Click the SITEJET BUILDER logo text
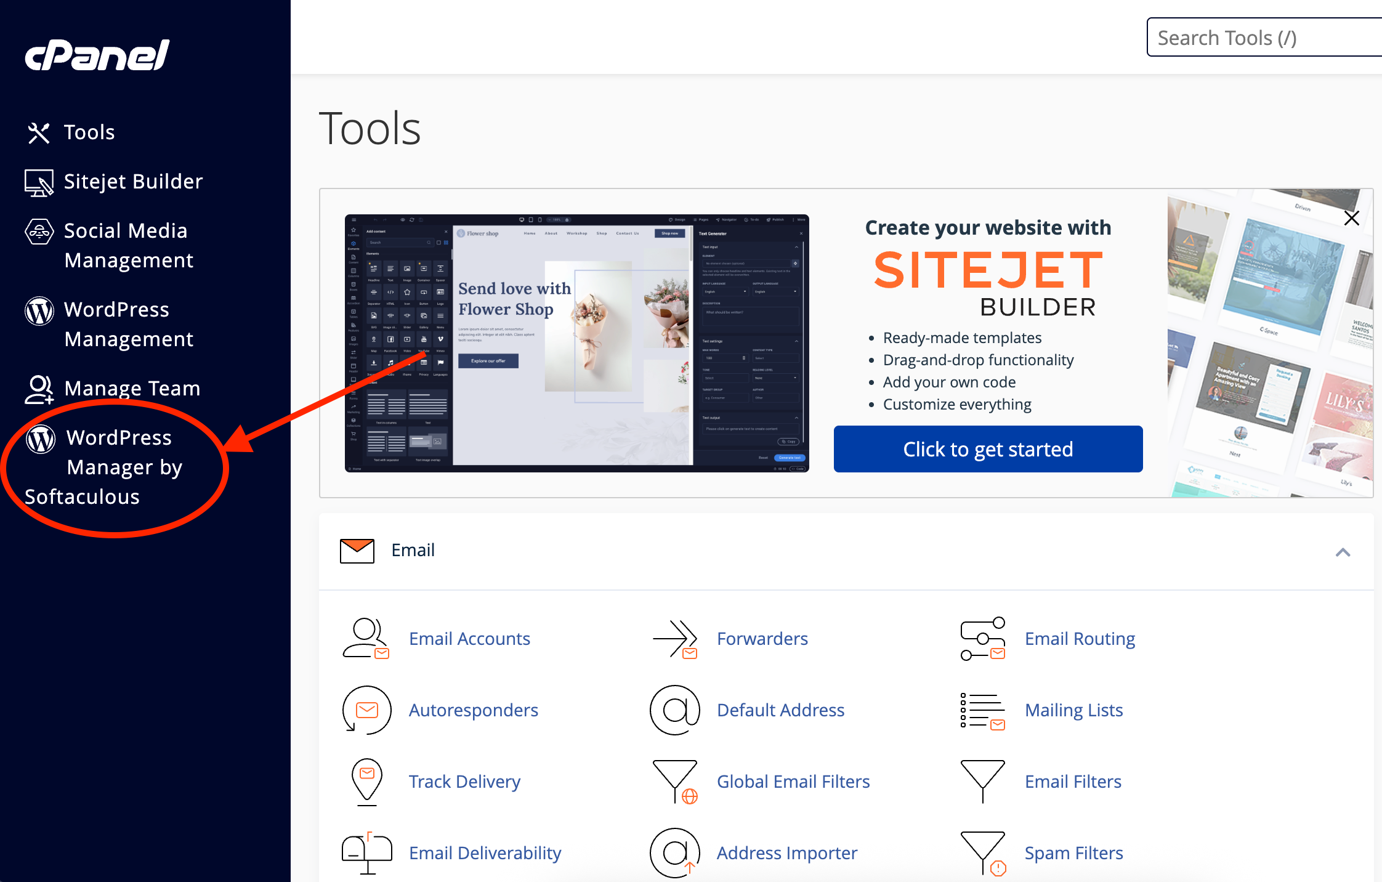Viewport: 1382px width, 882px height. [x=988, y=283]
